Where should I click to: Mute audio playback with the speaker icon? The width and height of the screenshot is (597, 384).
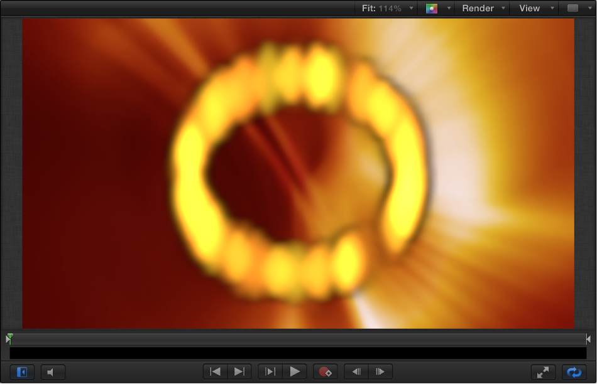point(53,371)
